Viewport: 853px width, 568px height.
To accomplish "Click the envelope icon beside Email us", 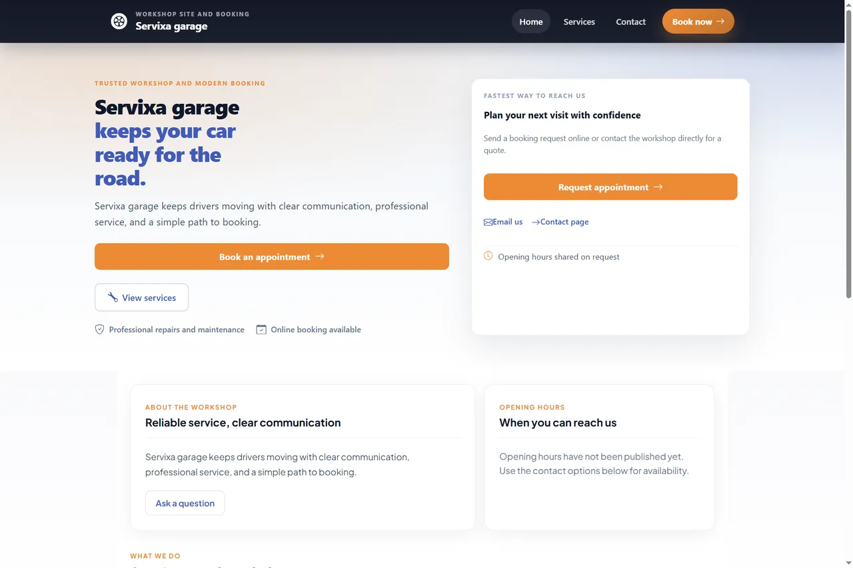I will pos(488,222).
